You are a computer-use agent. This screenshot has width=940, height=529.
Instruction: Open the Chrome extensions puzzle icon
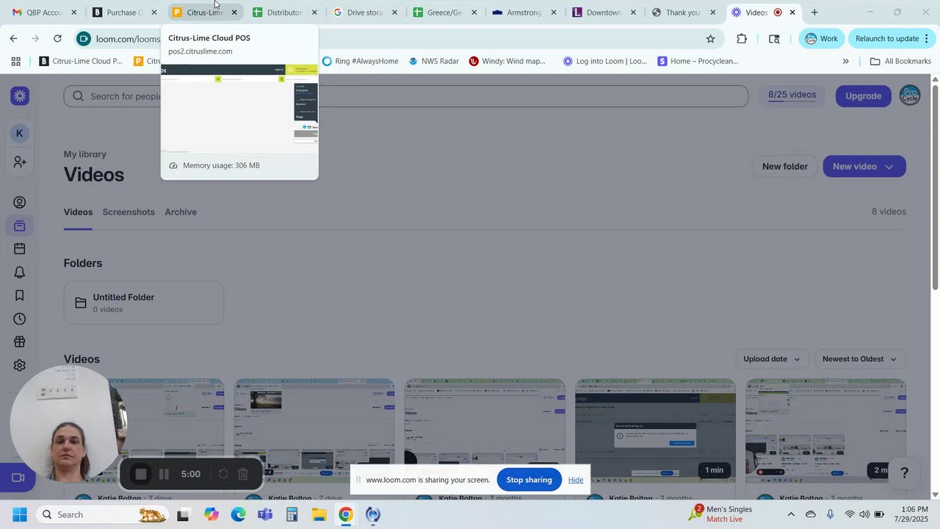coord(742,39)
